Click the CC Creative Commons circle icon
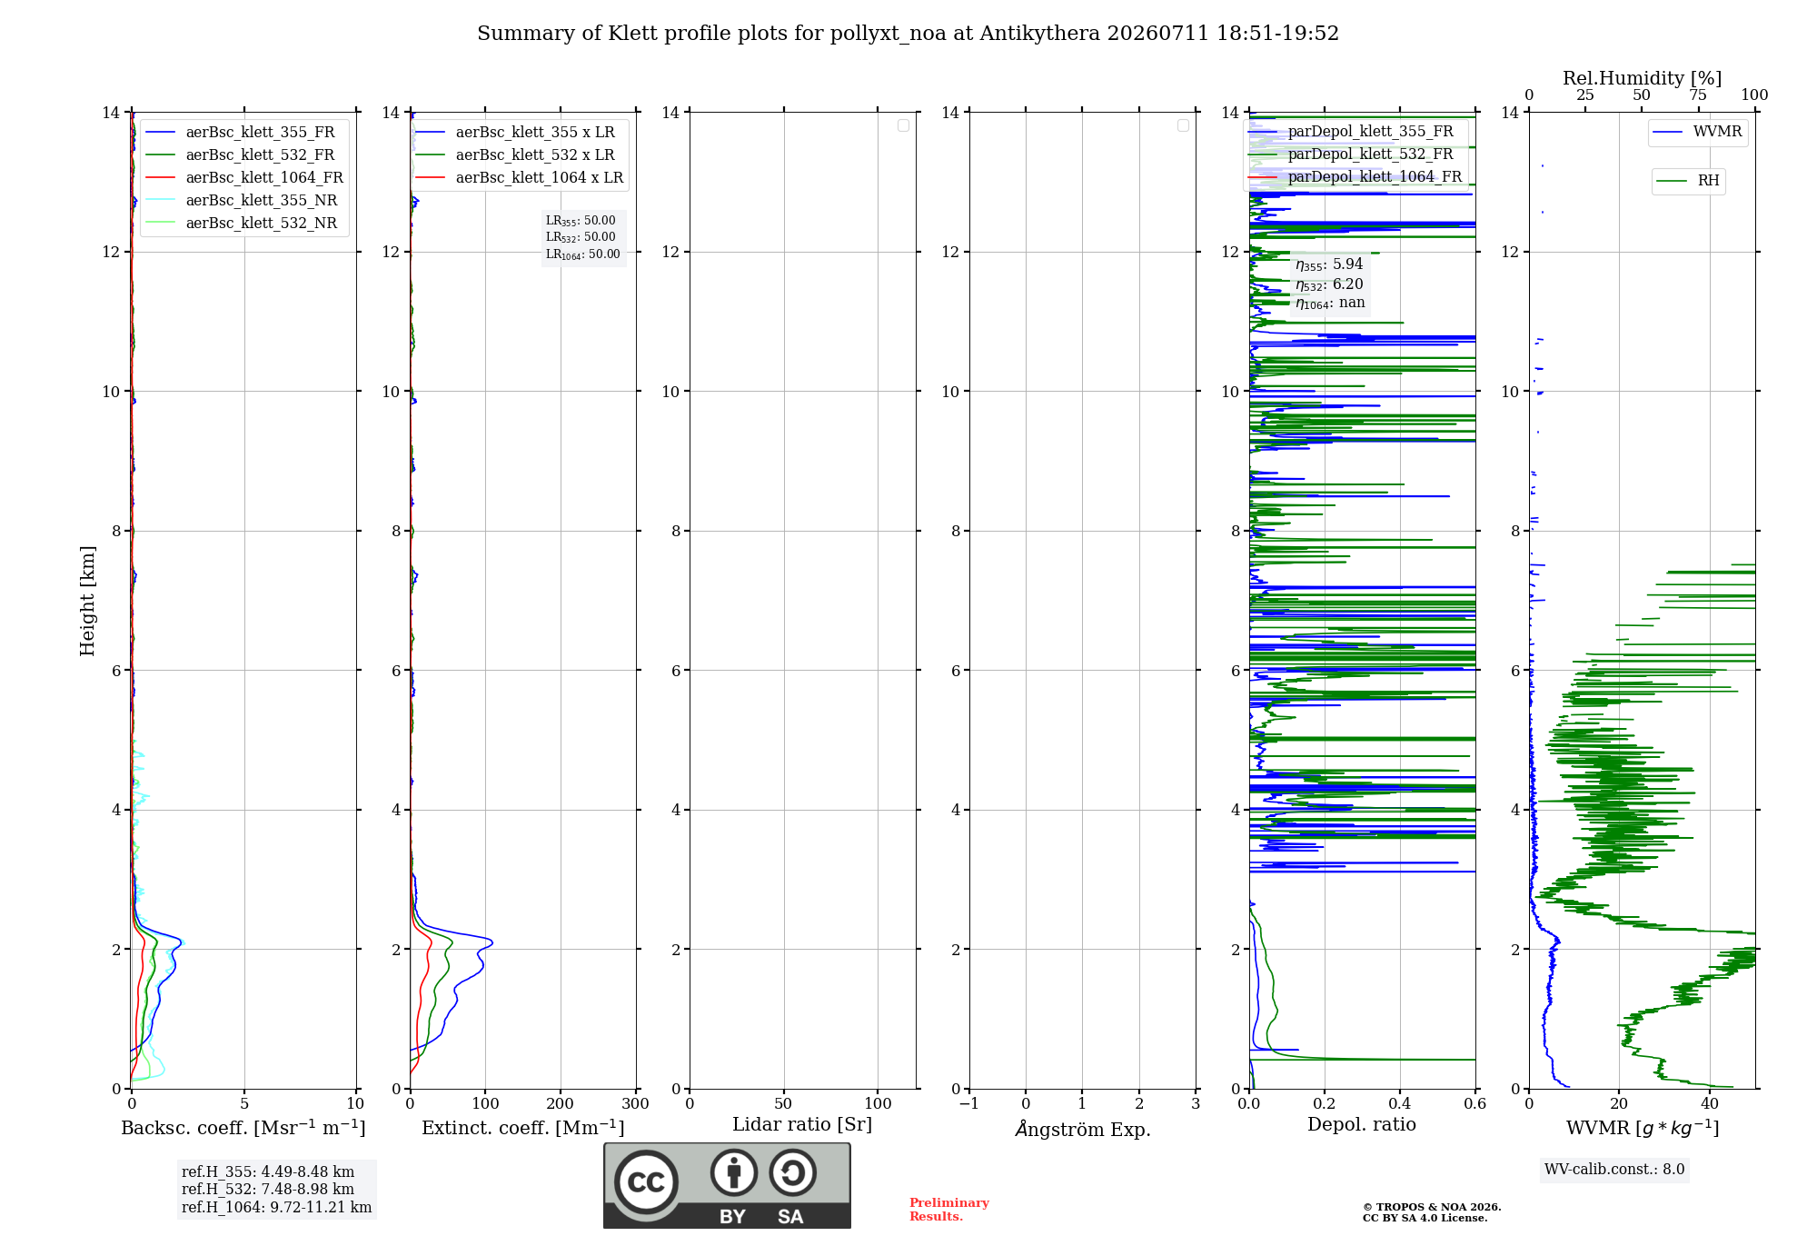Screen dimensions: 1817x1236 (646, 1182)
